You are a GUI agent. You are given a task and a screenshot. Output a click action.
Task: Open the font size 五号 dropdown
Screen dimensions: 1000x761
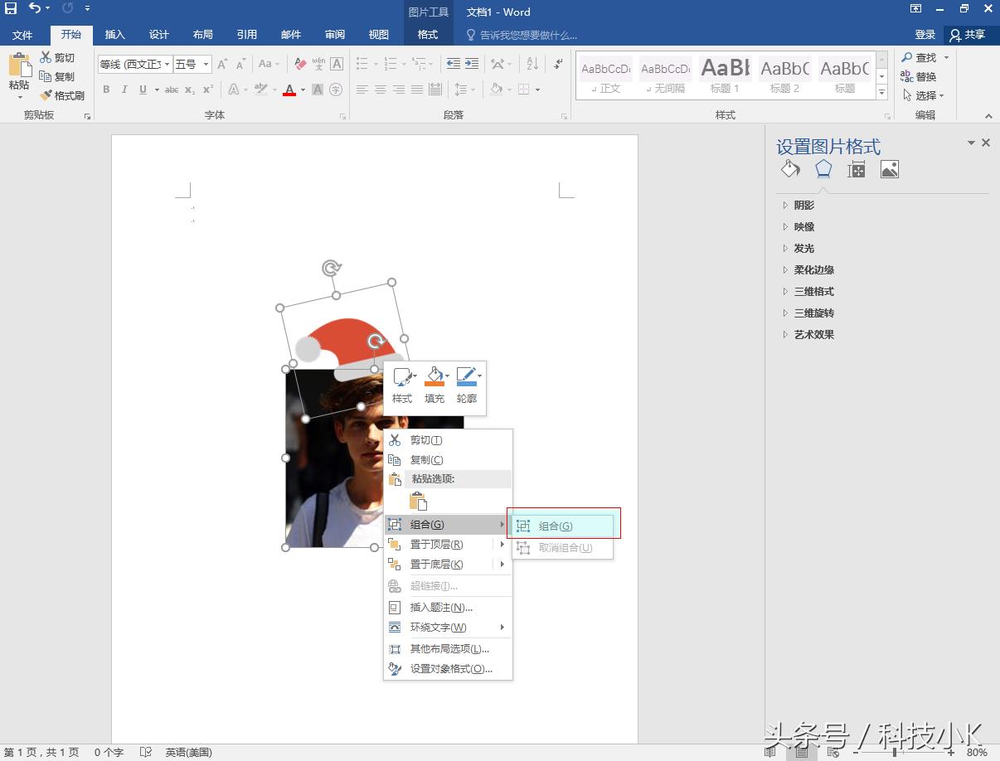click(x=206, y=64)
